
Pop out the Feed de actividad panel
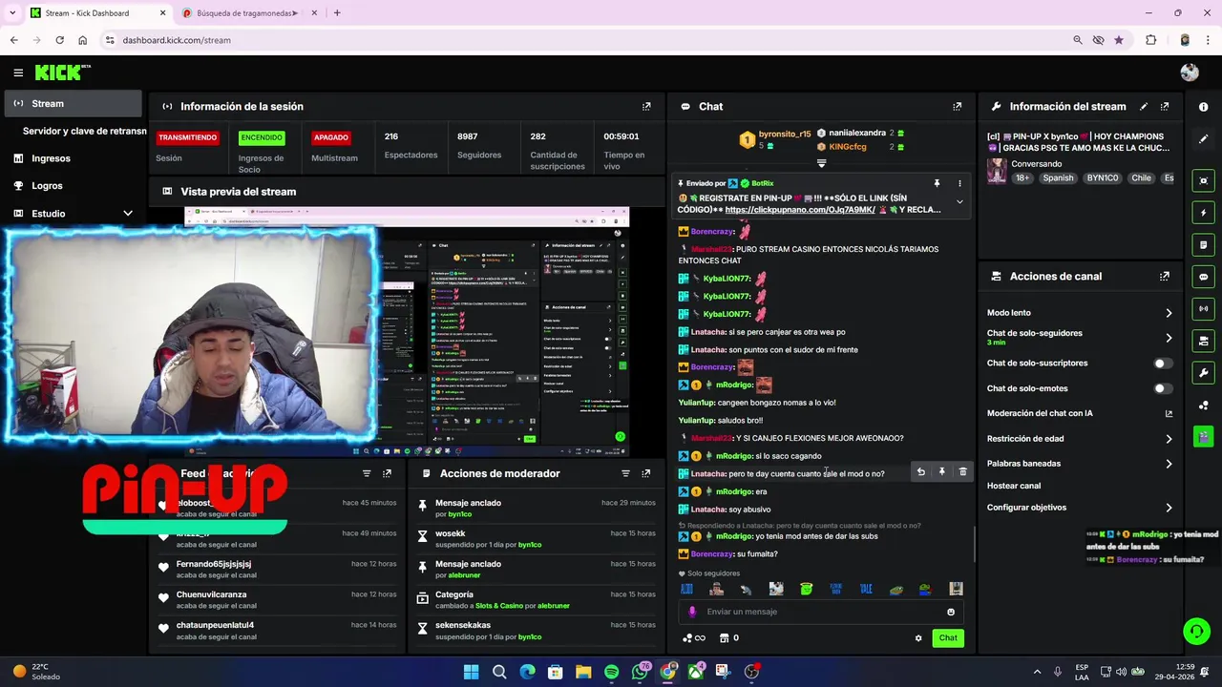[x=387, y=473]
